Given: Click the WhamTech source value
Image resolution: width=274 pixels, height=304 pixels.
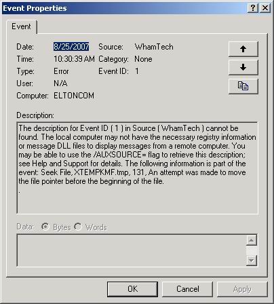Looking at the screenshot, I should click(x=154, y=47).
